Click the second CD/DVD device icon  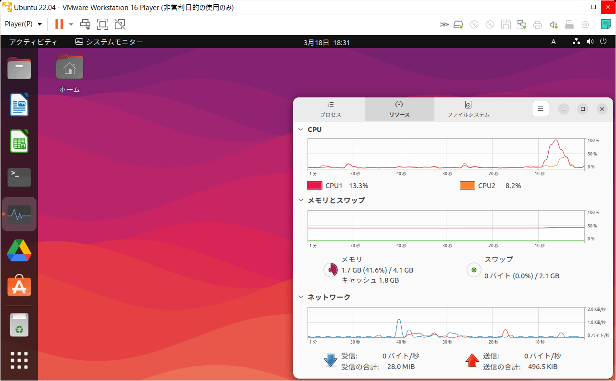[x=490, y=24]
